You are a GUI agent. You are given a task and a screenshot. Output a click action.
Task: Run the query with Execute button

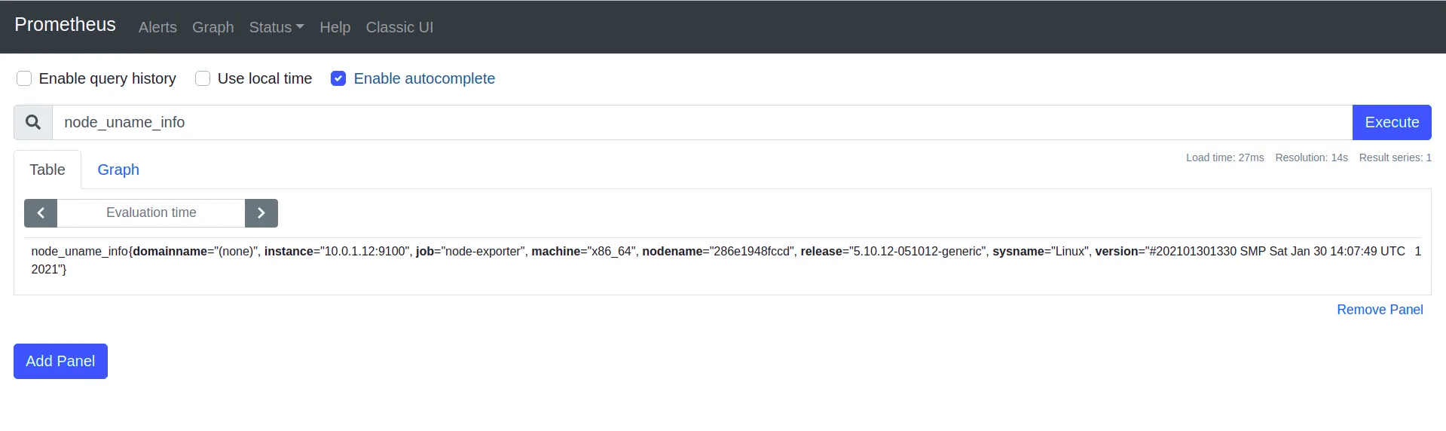click(x=1392, y=122)
